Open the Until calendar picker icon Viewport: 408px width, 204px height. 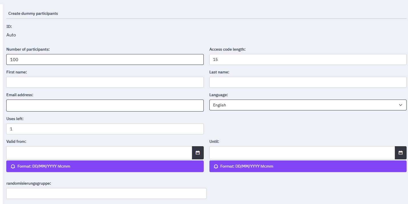[x=400, y=153]
